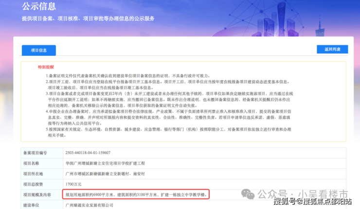Click the header subtitle about 项目备案 services
Image resolution: width=360 pixels, height=209 pixels.
pos(88,18)
